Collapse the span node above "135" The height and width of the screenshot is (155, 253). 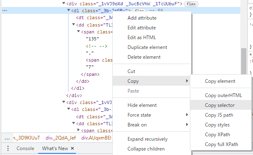(x=79, y=31)
